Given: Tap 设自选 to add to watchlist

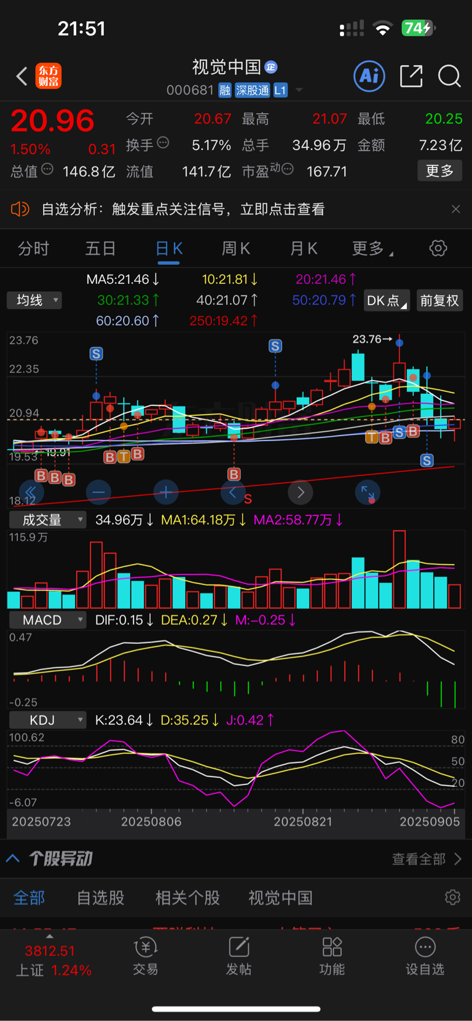Looking at the screenshot, I should tap(425, 957).
